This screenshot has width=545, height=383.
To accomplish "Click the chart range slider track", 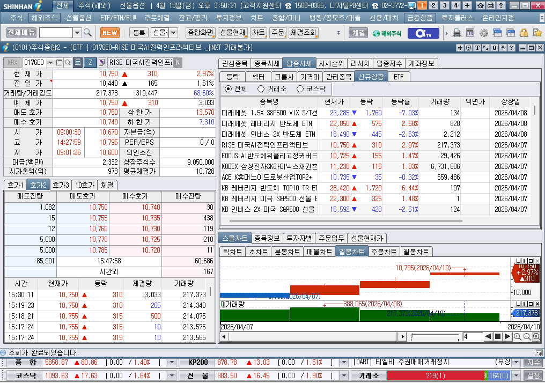I will (435, 336).
